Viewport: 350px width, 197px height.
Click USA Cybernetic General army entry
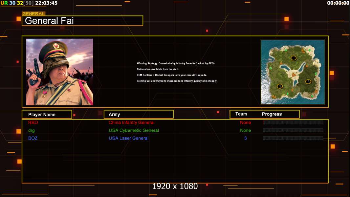click(x=134, y=130)
